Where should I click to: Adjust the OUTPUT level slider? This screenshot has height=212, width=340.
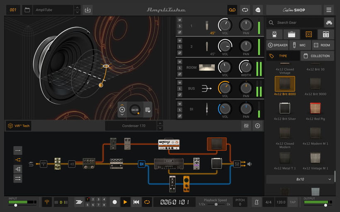pyautogui.click(x=325, y=205)
